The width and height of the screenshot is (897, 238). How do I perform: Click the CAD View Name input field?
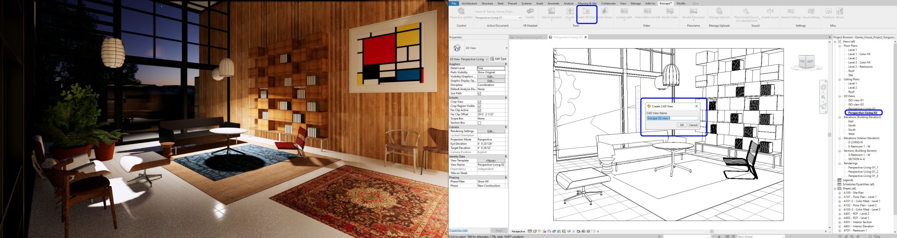click(x=673, y=118)
